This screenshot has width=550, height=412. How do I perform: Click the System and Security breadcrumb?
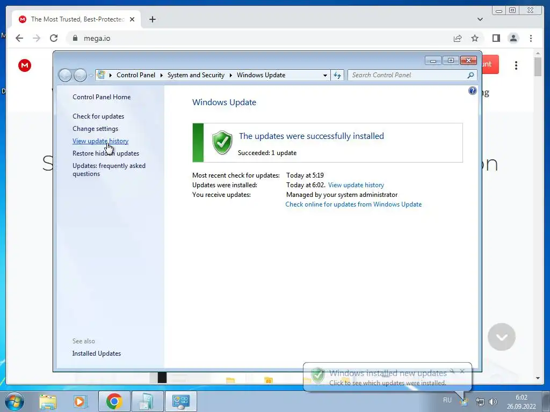click(x=196, y=75)
